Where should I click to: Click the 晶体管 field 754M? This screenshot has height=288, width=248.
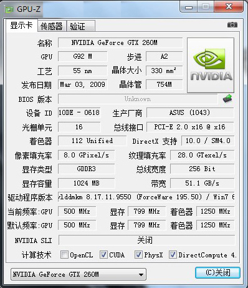(165, 84)
